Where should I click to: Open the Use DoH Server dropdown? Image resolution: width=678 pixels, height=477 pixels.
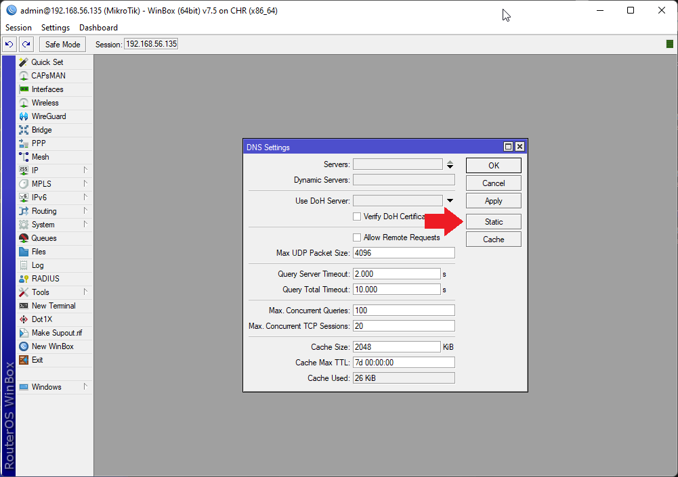[x=448, y=200]
